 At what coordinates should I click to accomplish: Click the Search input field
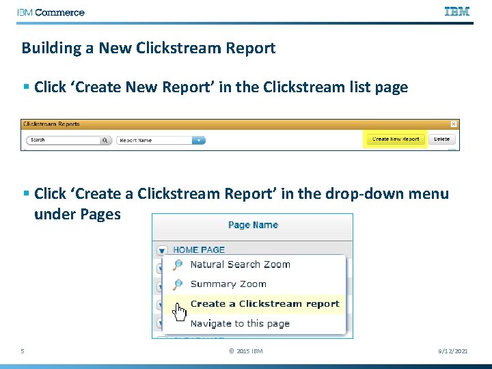pyautogui.click(x=63, y=140)
